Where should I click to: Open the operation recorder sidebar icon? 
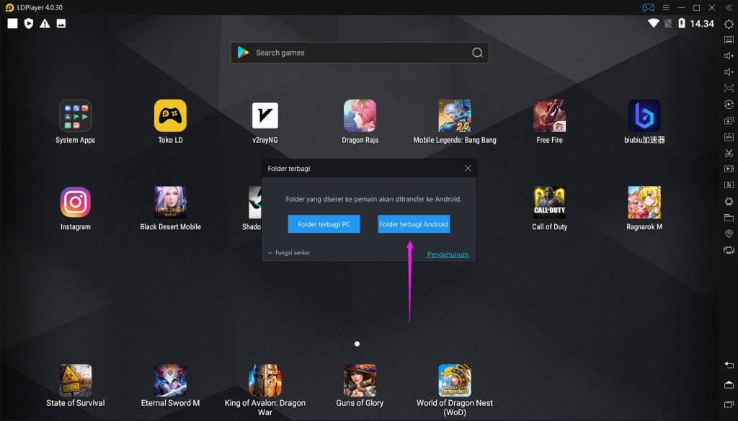pos(729,105)
